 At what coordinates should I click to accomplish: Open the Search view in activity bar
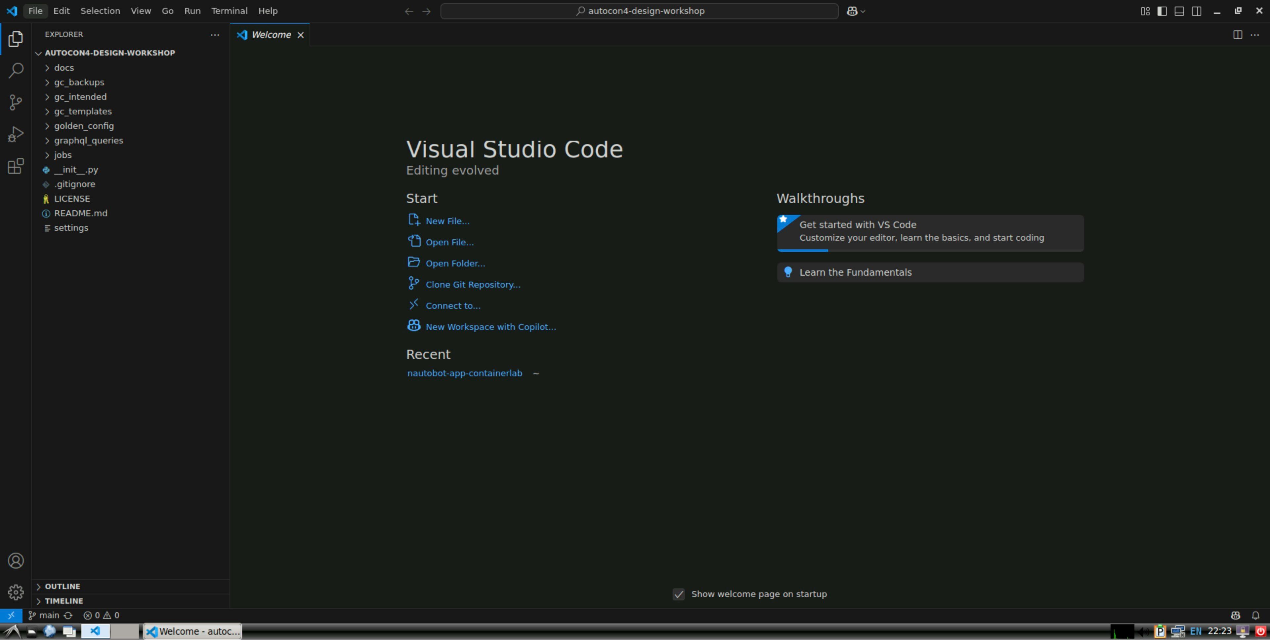(x=16, y=70)
